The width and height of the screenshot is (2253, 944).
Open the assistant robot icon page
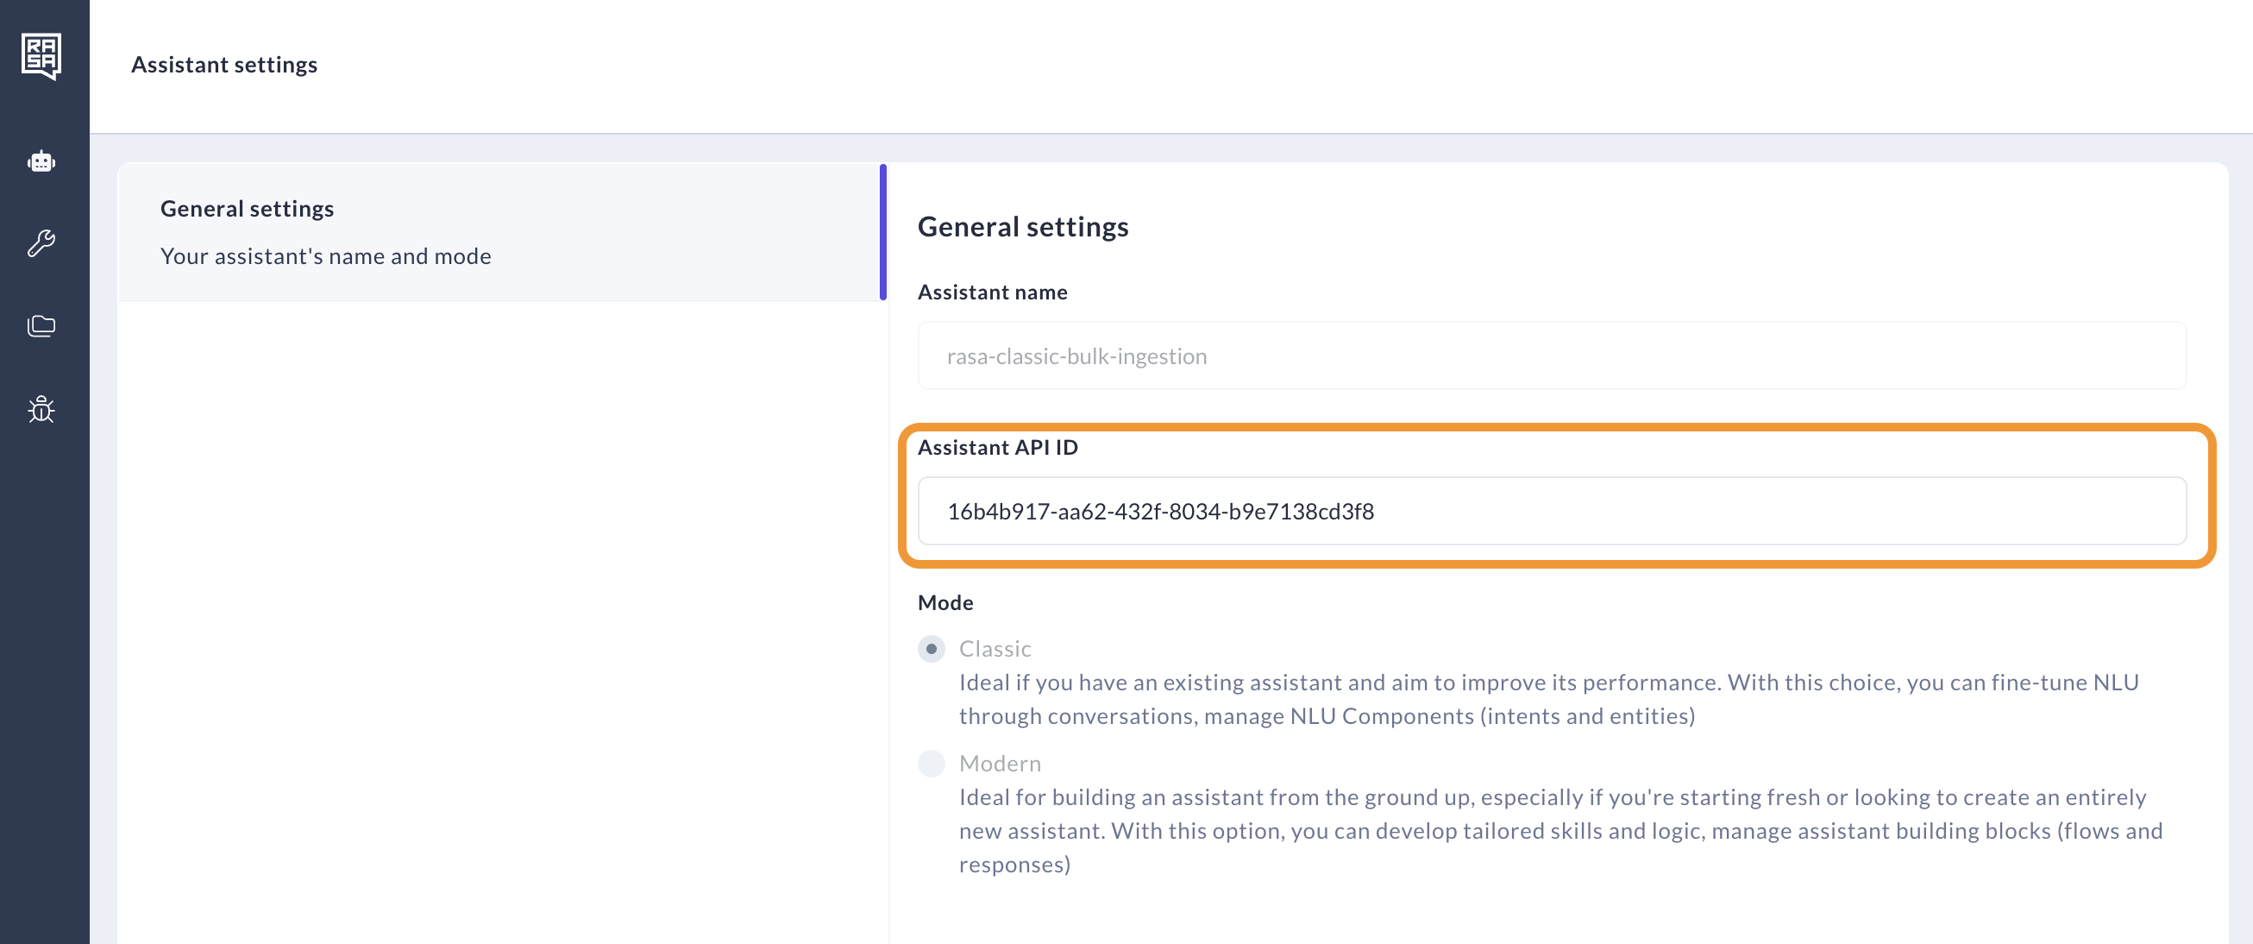pos(41,162)
